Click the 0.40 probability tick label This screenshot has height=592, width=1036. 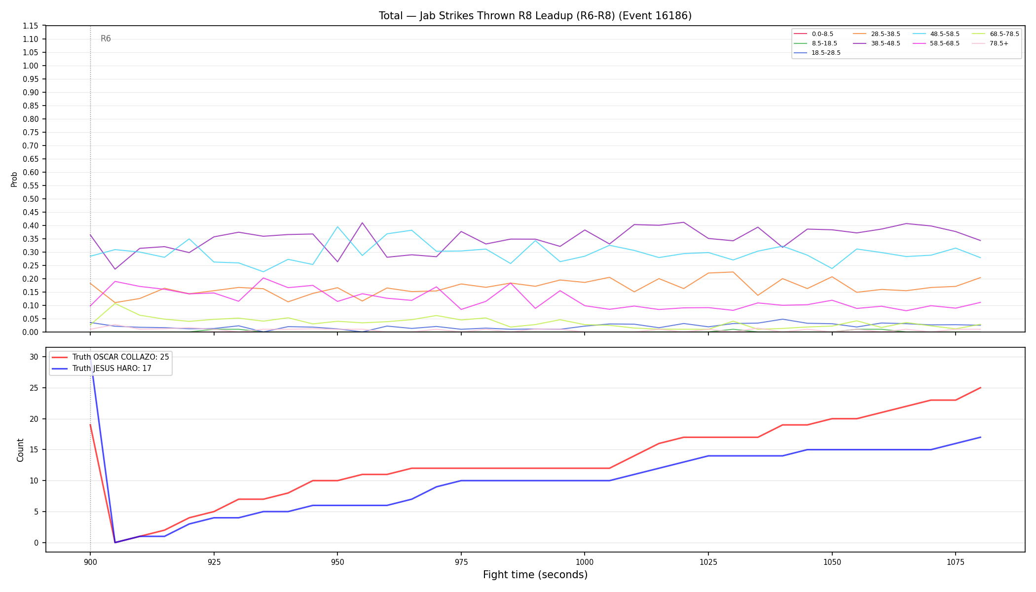(x=31, y=225)
